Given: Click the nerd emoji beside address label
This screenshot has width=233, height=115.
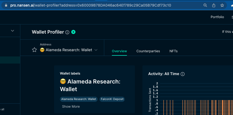Looking at the screenshot, I should point(42,50).
